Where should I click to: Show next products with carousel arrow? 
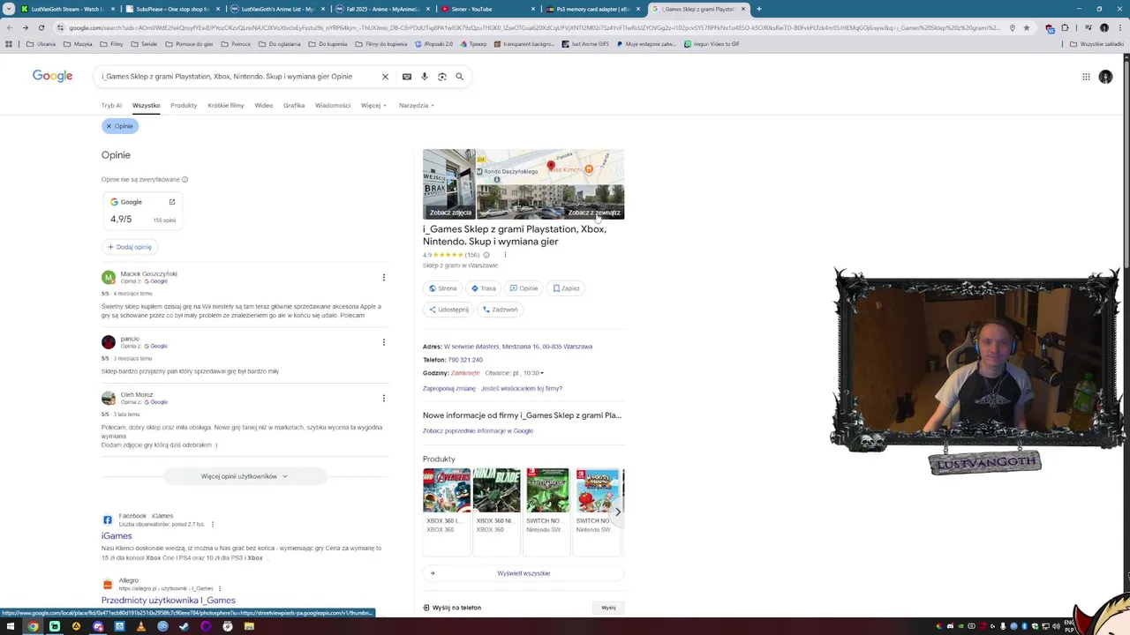click(618, 512)
